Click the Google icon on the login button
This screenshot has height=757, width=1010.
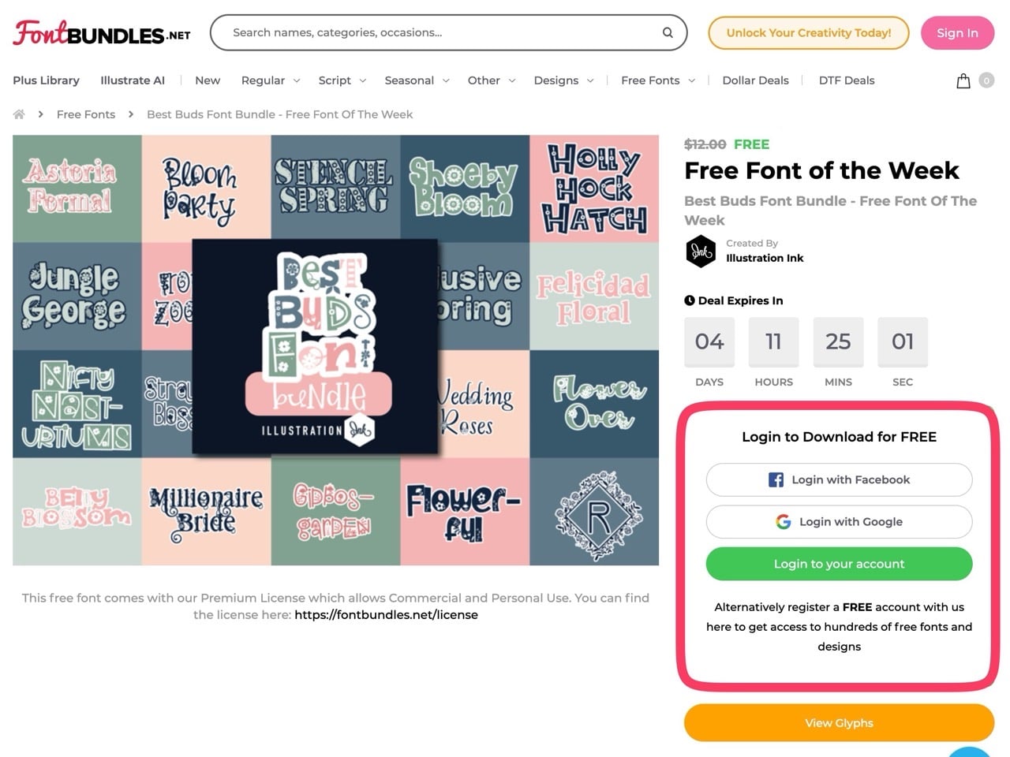pyautogui.click(x=783, y=521)
